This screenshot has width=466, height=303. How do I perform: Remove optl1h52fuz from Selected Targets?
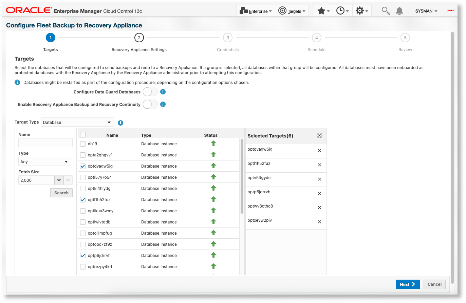(x=319, y=165)
